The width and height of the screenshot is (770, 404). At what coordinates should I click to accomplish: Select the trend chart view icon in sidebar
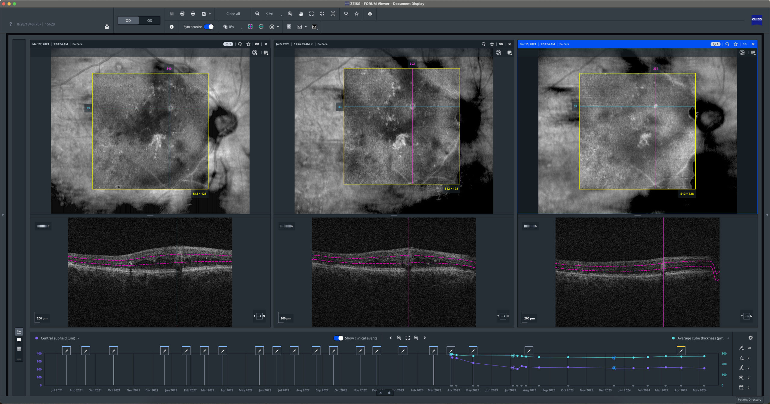pos(19,332)
